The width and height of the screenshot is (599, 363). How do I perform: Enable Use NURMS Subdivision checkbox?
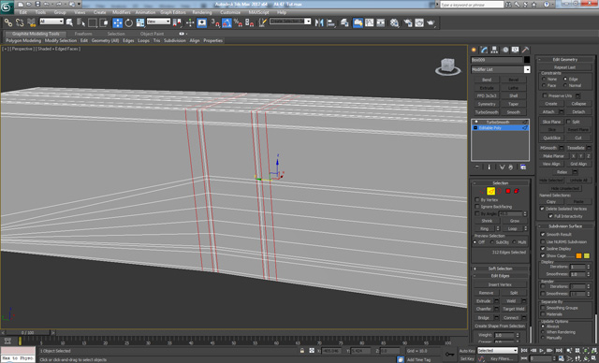click(543, 241)
